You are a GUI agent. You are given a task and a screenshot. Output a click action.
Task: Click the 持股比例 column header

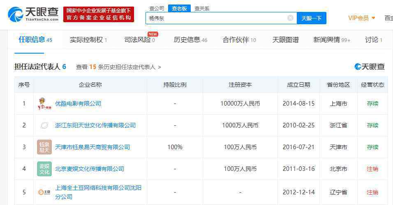pos(175,85)
